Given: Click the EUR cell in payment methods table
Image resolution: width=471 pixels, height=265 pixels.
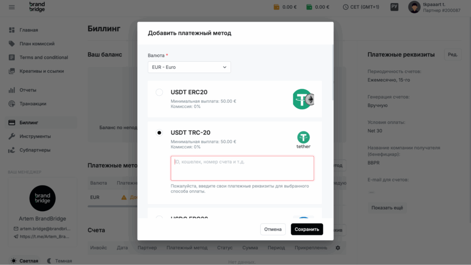Looking at the screenshot, I should (x=95, y=197).
